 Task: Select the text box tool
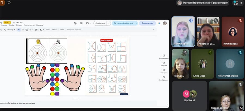pos(23,30)
